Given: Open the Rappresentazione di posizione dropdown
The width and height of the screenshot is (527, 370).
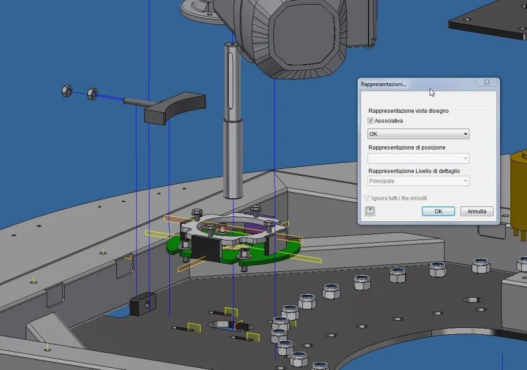Looking at the screenshot, I should [x=418, y=158].
